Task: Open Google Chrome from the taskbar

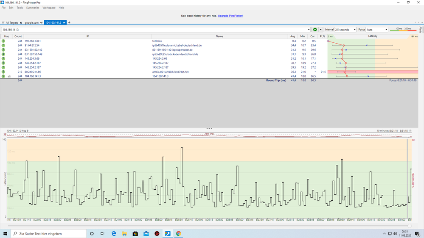Action: [178, 234]
